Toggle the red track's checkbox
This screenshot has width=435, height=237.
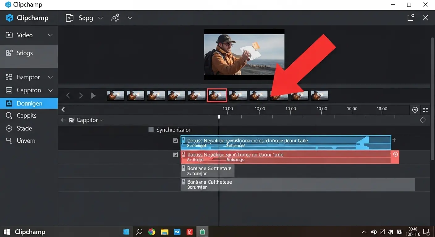click(175, 155)
